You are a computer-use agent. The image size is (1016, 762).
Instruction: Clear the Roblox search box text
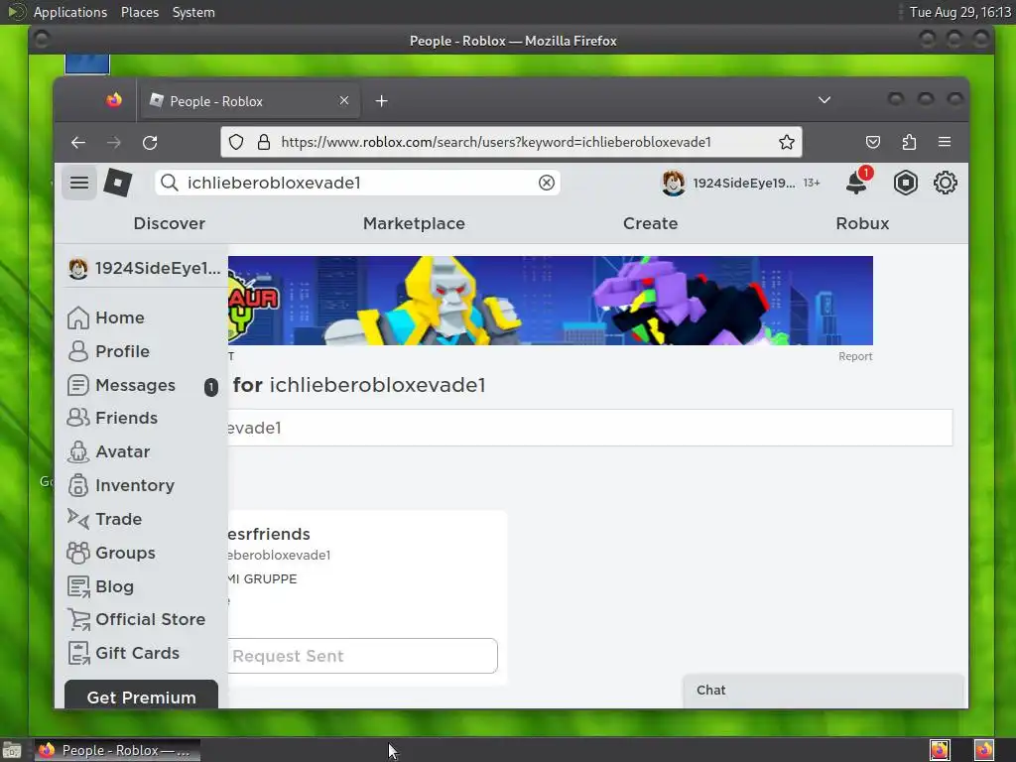(x=547, y=183)
